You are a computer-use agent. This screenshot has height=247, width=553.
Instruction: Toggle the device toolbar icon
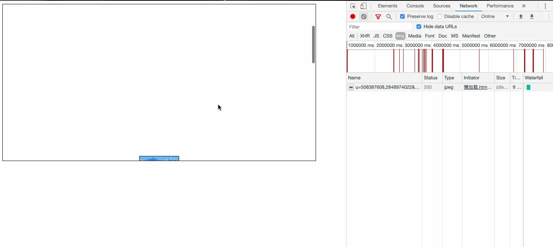[363, 6]
